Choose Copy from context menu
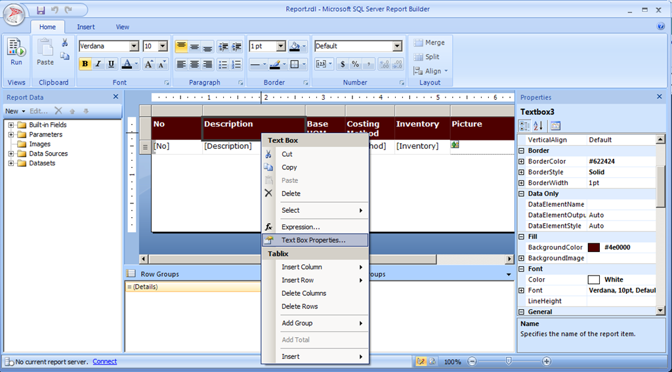Screen dimensions: 672x372 (314, 167)
